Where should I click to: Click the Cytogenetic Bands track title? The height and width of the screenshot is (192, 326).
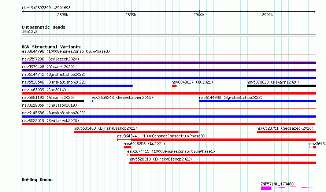(x=44, y=27)
